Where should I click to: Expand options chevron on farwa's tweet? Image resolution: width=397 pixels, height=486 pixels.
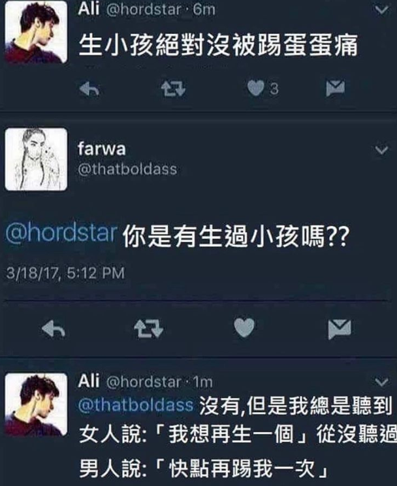pyautogui.click(x=381, y=150)
